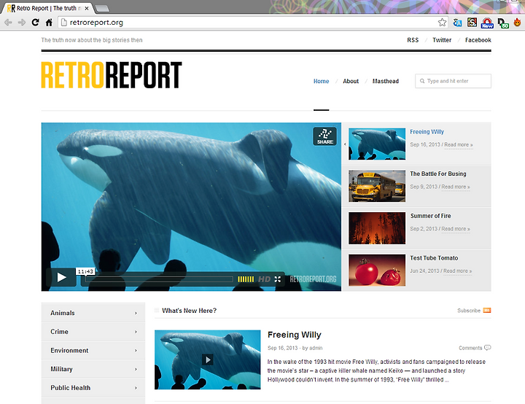Bookmark this page with the star icon
This screenshot has height=404, width=525.
tap(442, 23)
